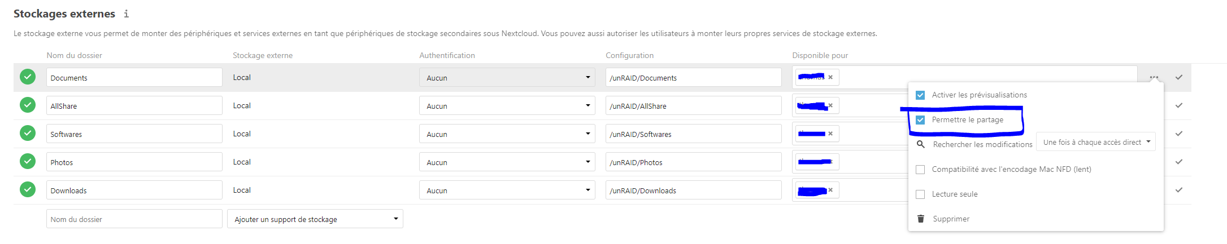Click the magnifier icon near Rechercher les modifications
The image size is (1227, 244).
point(921,144)
